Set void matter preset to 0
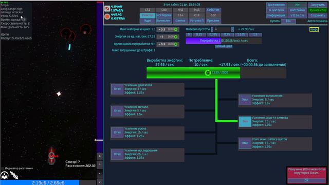The width and height of the screenshot is (329, 185). tap(189, 34)
